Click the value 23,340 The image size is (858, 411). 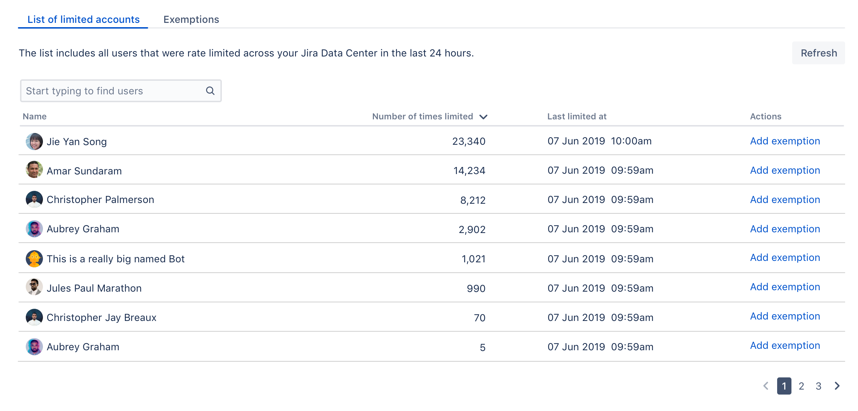[469, 142]
